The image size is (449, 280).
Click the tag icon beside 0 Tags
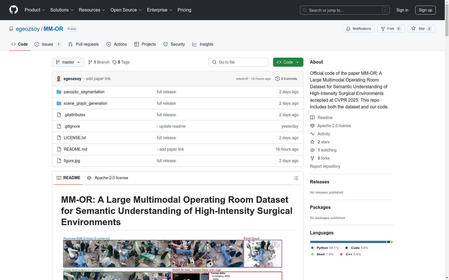pyautogui.click(x=114, y=62)
